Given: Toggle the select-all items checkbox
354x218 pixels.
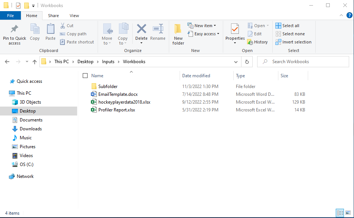Looking at the screenshot, I should tap(85, 76).
